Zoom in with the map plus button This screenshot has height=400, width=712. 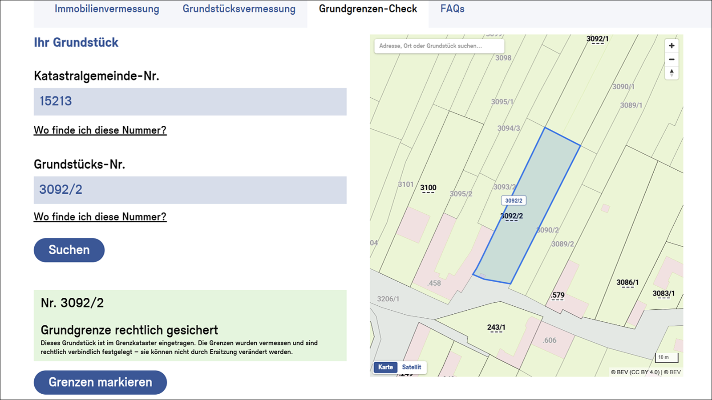pyautogui.click(x=672, y=46)
